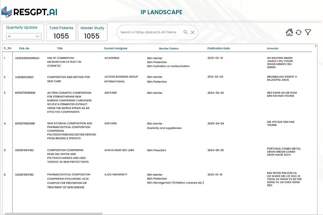Click title USE OF COMBRETUM MICRANTHUM EXTRACT
This screenshot has height=215, width=323.
coord(64,62)
